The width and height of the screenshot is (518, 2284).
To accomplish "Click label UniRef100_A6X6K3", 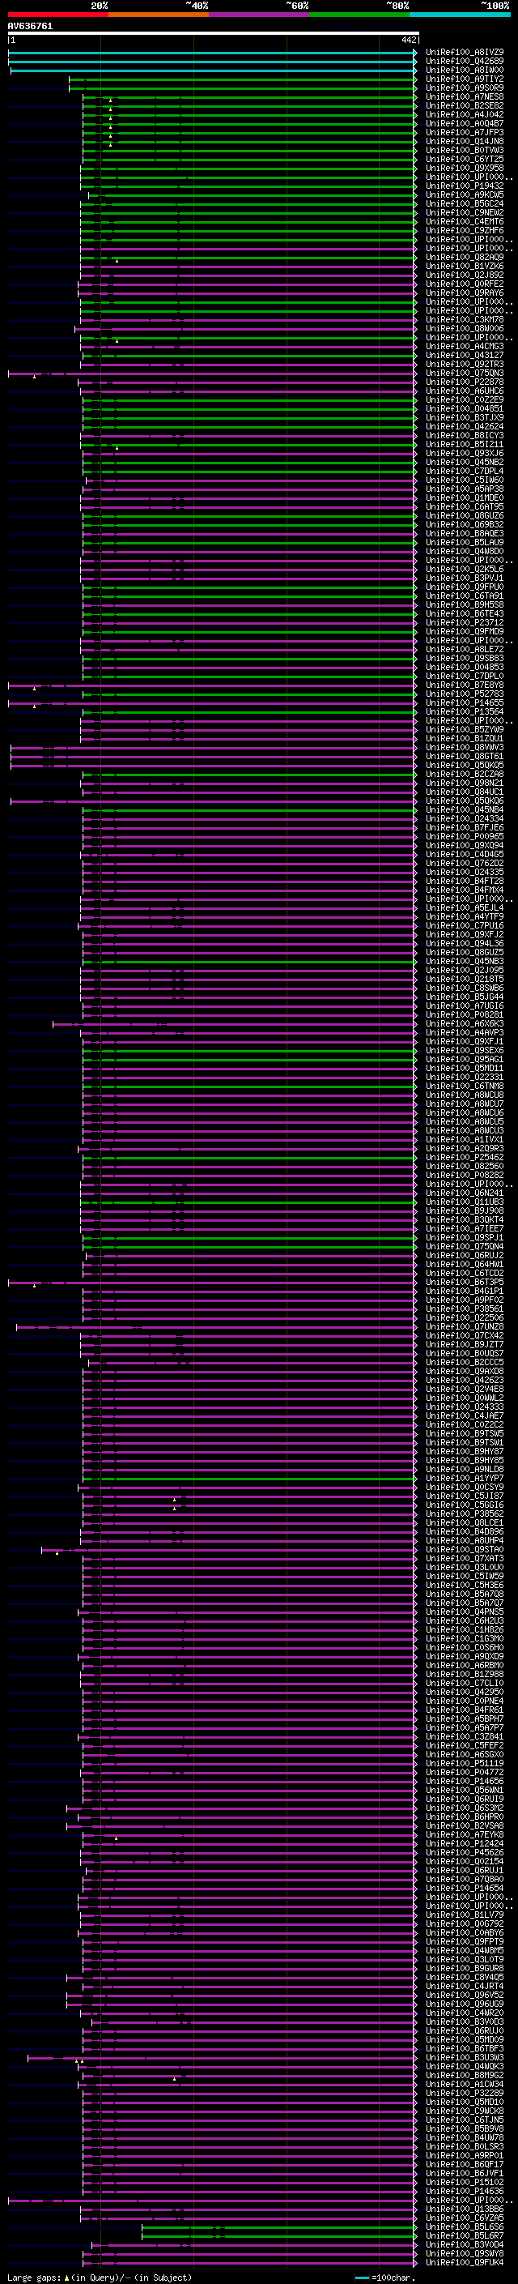I will coord(465,1024).
